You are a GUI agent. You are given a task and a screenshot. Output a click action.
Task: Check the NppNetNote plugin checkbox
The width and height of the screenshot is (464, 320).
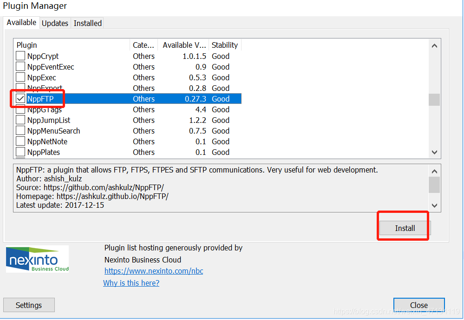(20, 141)
